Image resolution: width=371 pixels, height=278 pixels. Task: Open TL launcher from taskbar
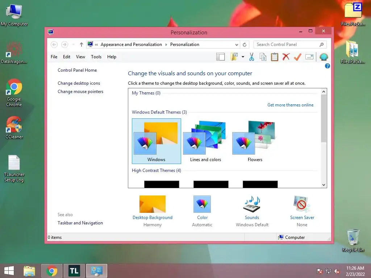click(74, 271)
